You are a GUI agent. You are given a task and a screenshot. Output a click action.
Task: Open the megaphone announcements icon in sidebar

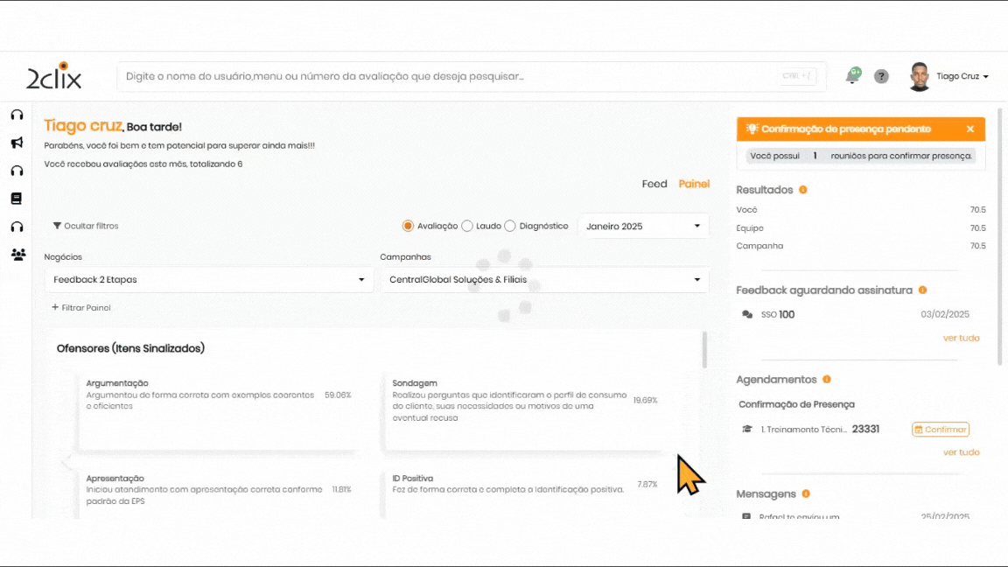(17, 143)
